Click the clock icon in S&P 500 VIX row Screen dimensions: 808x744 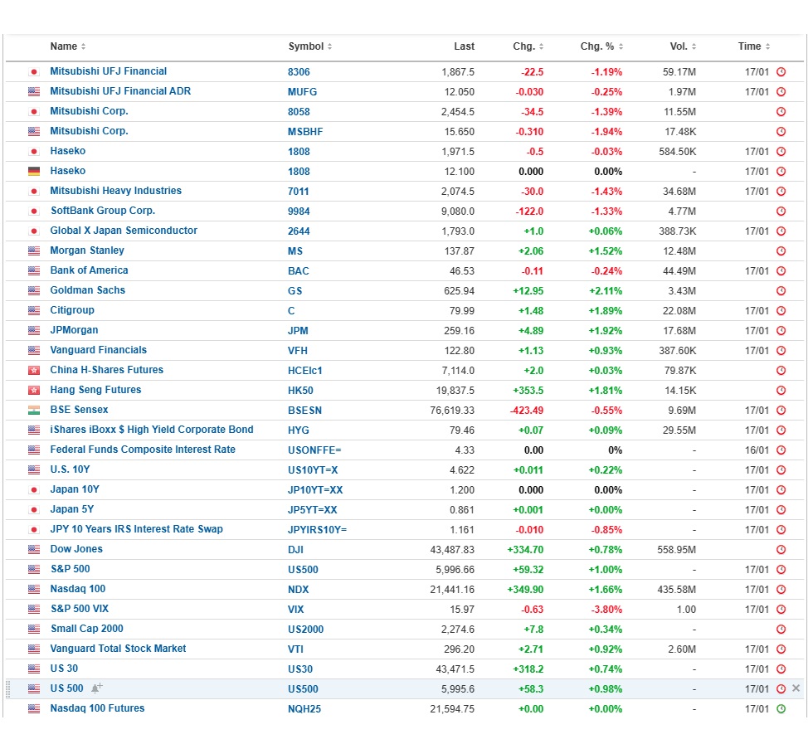tap(781, 609)
